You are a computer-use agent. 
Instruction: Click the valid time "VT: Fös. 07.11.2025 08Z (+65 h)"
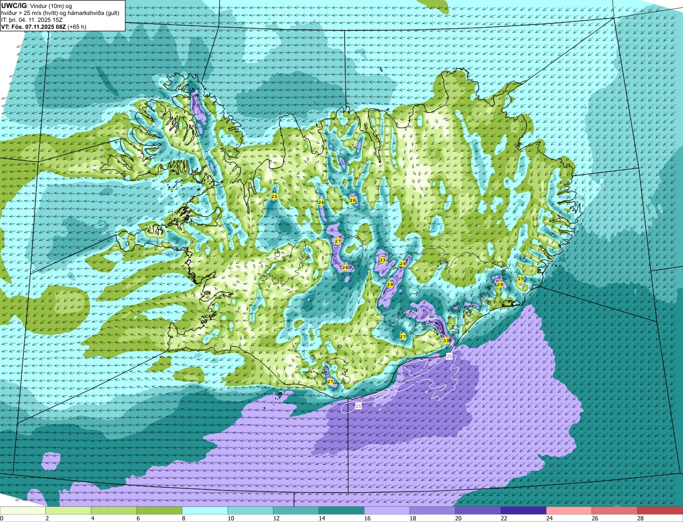(x=44, y=26)
